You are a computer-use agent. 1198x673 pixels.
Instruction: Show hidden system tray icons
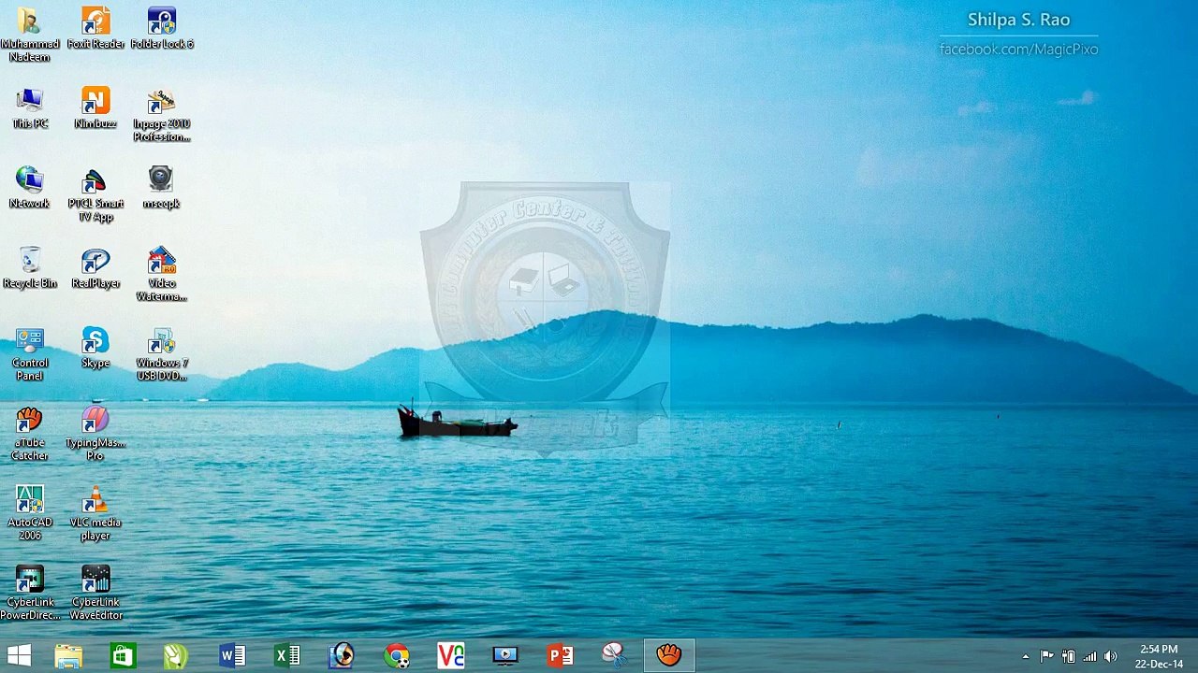point(1026,656)
